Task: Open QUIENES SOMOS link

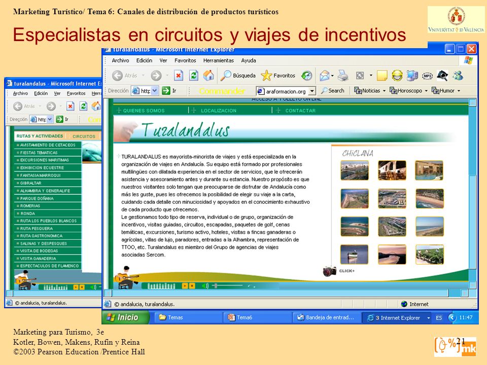Action: pyautogui.click(x=144, y=111)
